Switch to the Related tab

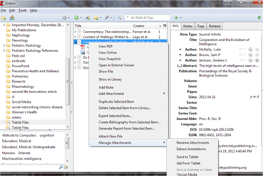tap(215, 26)
